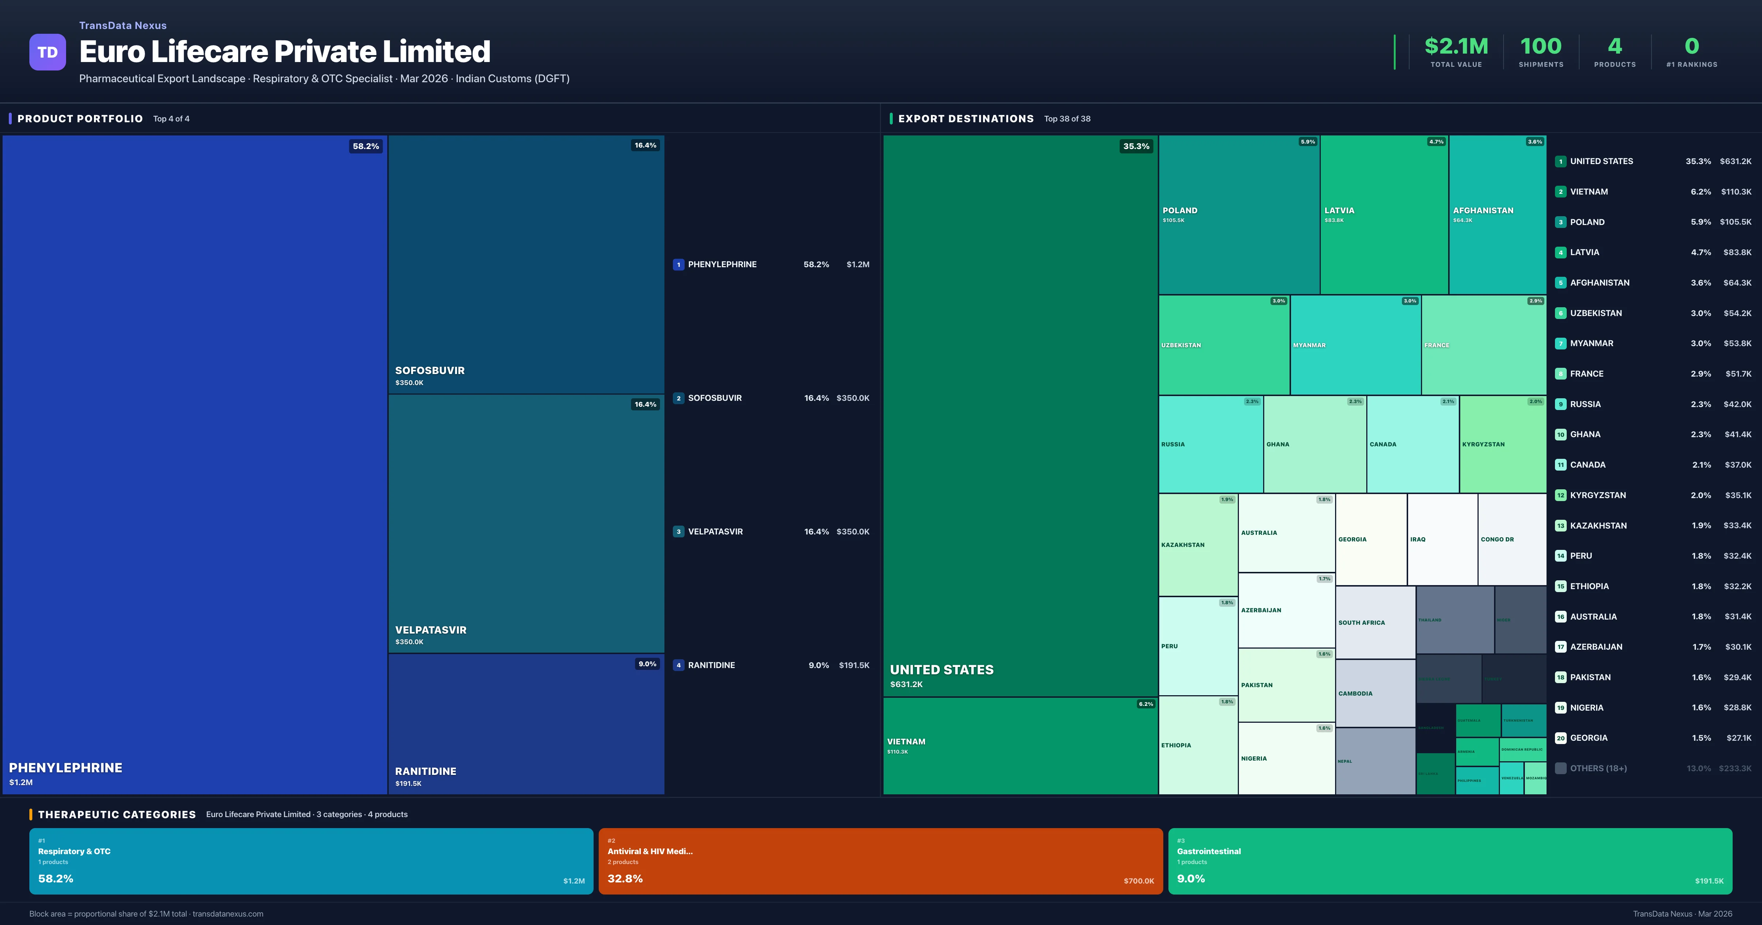Click badge 3 next to VELPATASVIR
Viewport: 1762px width, 925px height.
coord(678,531)
